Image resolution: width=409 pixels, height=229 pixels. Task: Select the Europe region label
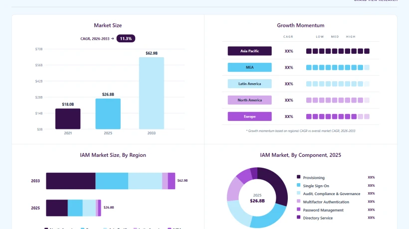click(249, 116)
